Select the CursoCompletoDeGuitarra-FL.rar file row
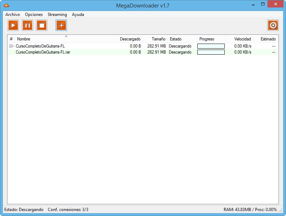Screen dimensions: 286x216 coord(143,52)
